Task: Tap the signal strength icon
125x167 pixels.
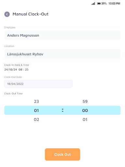Action: tap(93, 4)
